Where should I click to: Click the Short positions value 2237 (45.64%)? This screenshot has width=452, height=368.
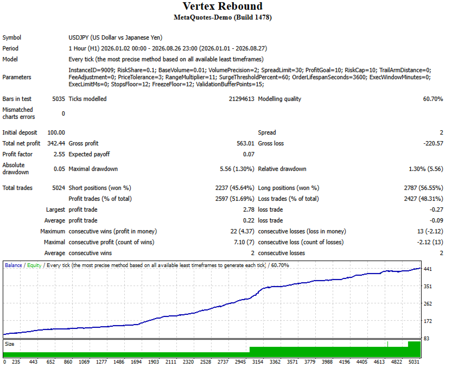tap(235, 188)
